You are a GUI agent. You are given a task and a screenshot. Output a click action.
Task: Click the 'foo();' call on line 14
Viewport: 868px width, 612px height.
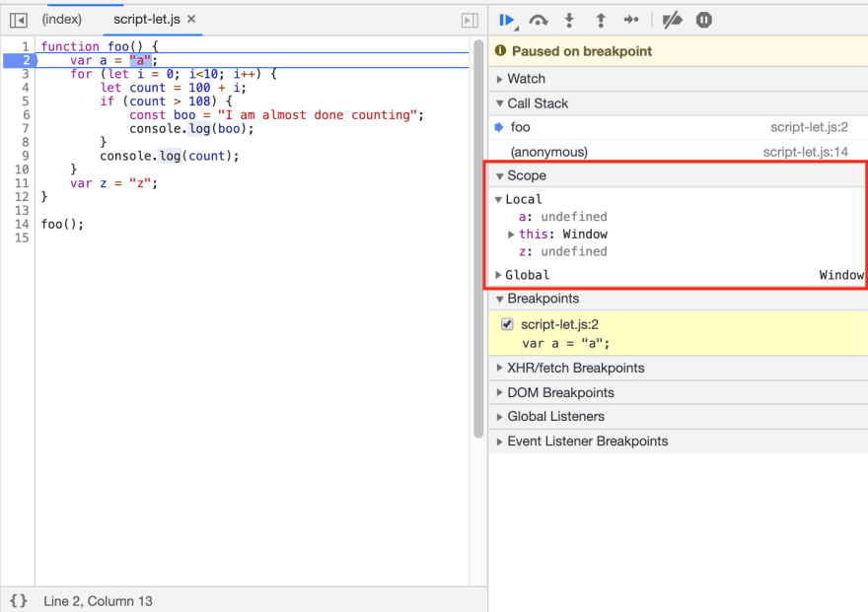tap(62, 225)
